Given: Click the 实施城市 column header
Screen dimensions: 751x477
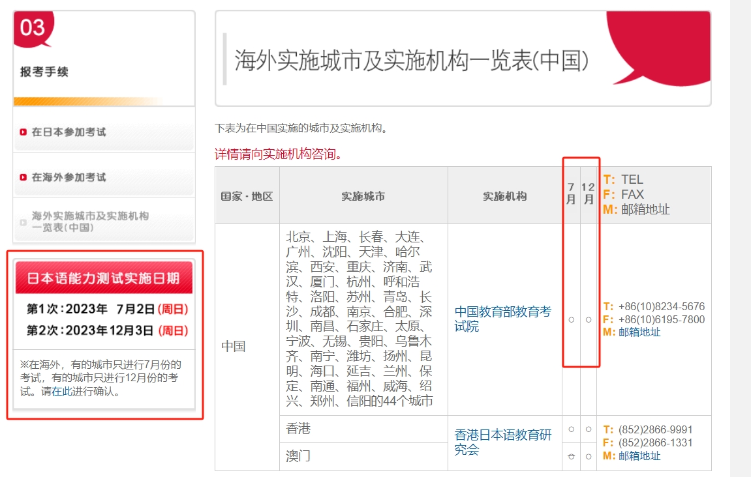Looking at the screenshot, I should point(363,196).
